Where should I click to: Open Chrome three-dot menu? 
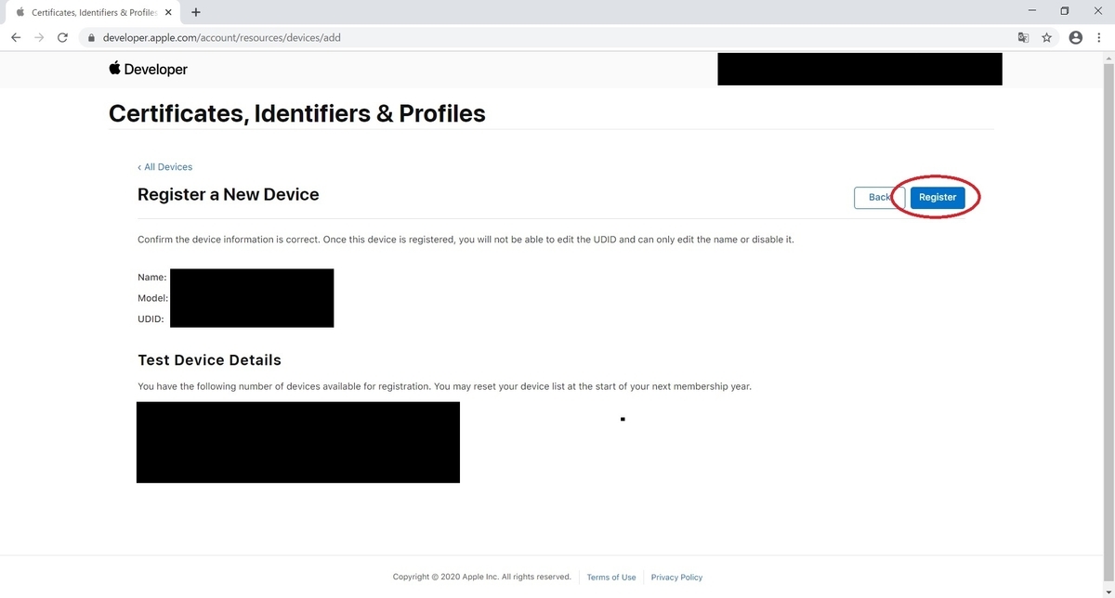coord(1099,38)
